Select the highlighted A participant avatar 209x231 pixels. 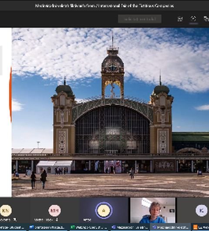104,211
